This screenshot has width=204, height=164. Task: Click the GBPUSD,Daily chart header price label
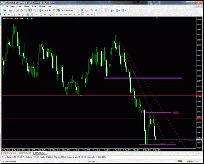tap(18, 18)
